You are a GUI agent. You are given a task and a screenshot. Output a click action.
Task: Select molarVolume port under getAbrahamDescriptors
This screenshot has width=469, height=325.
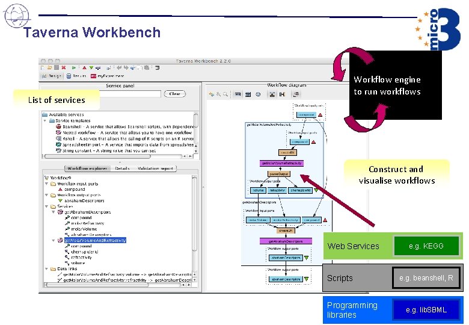[84, 229]
